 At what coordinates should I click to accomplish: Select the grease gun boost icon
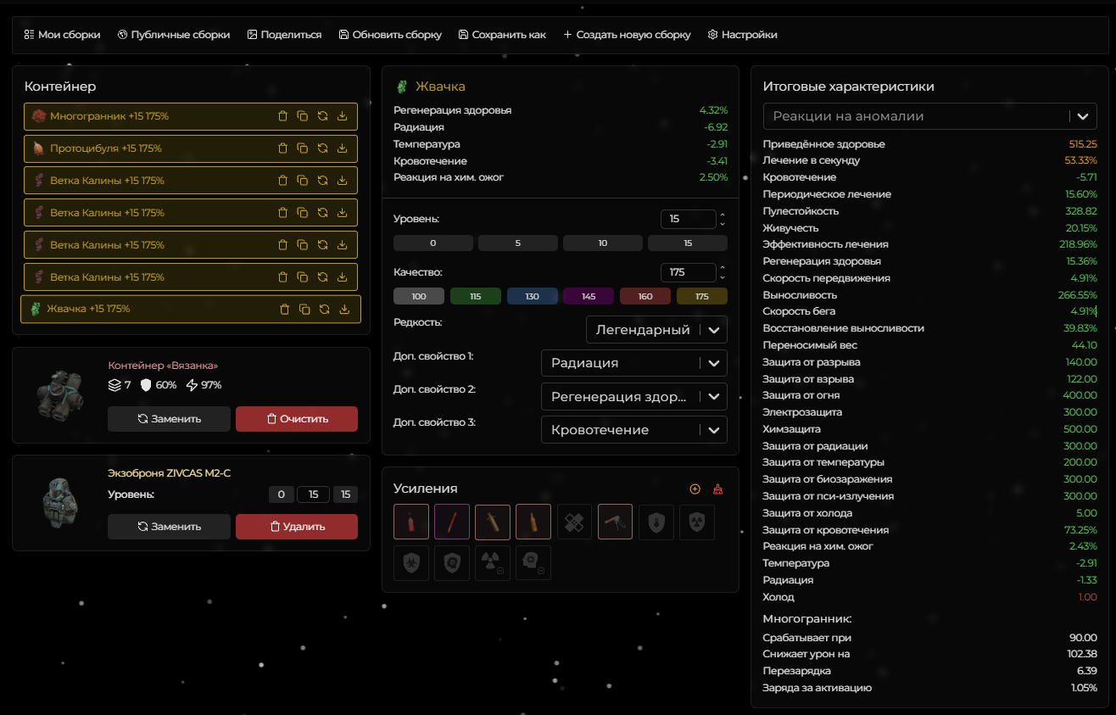[615, 522]
